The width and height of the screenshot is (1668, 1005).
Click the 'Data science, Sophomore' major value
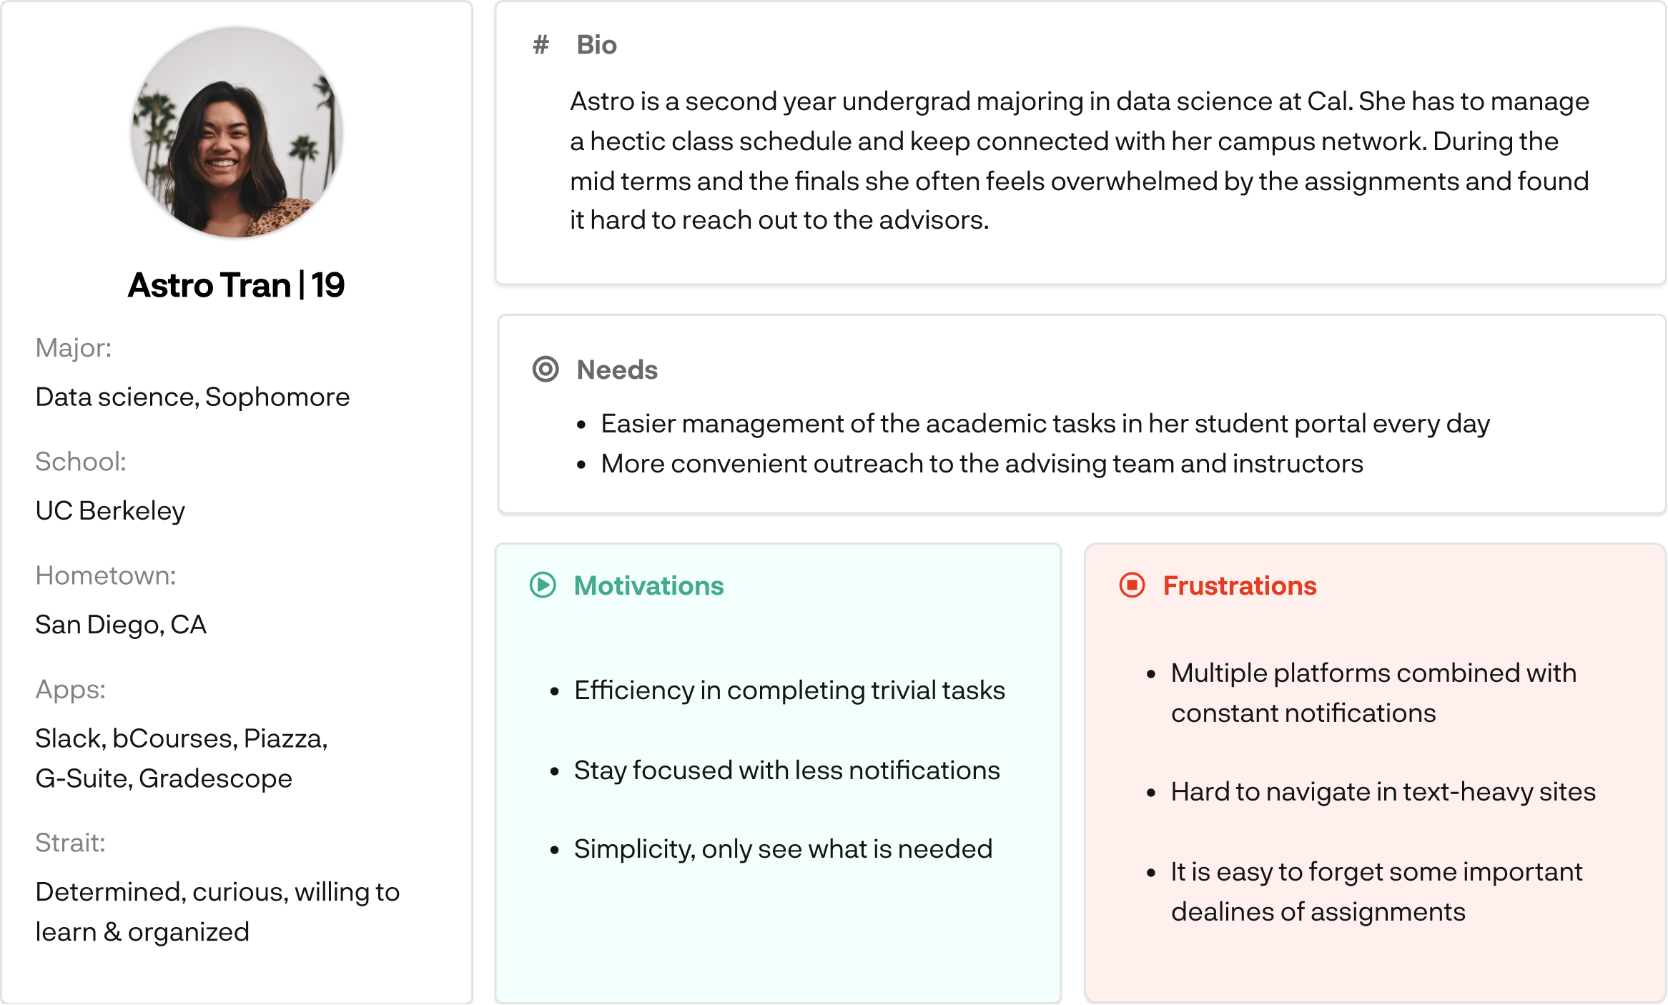pos(192,397)
